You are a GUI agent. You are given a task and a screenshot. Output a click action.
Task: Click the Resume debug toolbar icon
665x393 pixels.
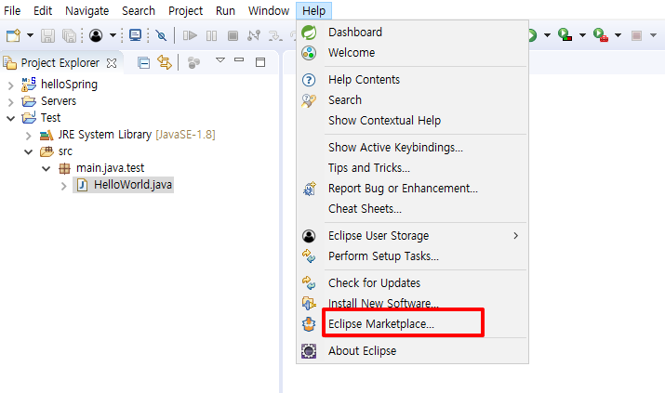tap(190, 35)
